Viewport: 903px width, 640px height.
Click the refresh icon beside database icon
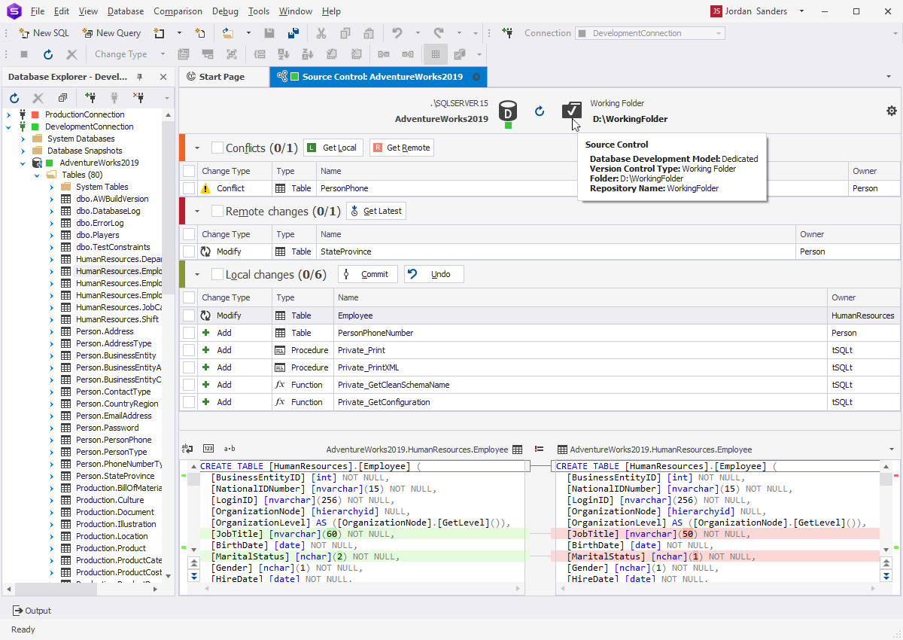pyautogui.click(x=540, y=111)
